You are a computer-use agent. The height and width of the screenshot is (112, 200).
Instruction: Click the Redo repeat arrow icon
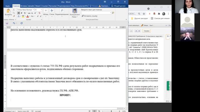pyautogui.click(x=22, y=23)
